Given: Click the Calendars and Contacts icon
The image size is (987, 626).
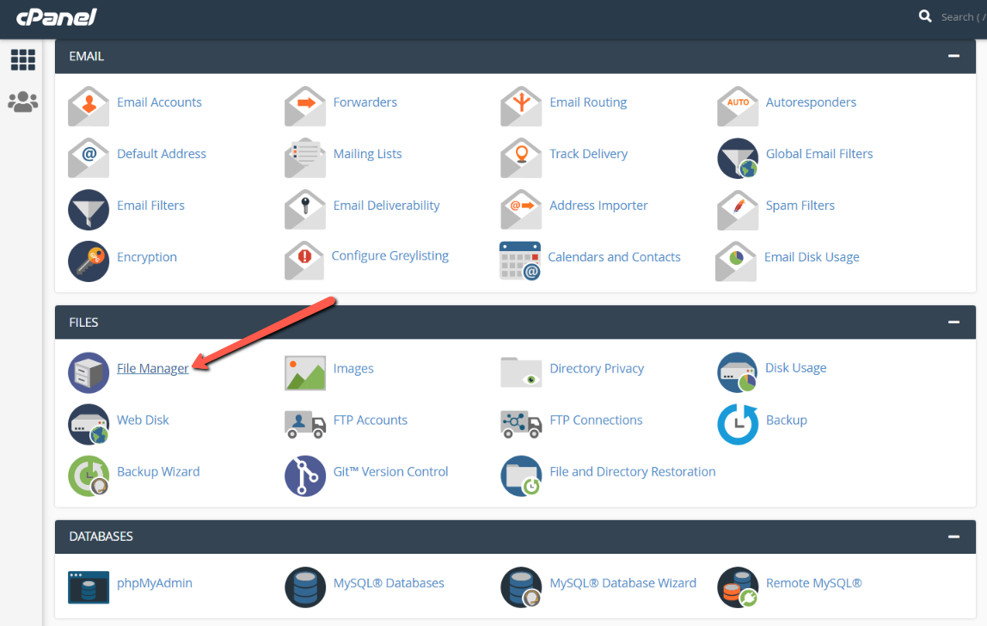Looking at the screenshot, I should pos(520,261).
